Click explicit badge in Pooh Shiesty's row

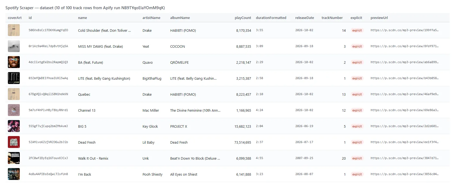pos(357,174)
